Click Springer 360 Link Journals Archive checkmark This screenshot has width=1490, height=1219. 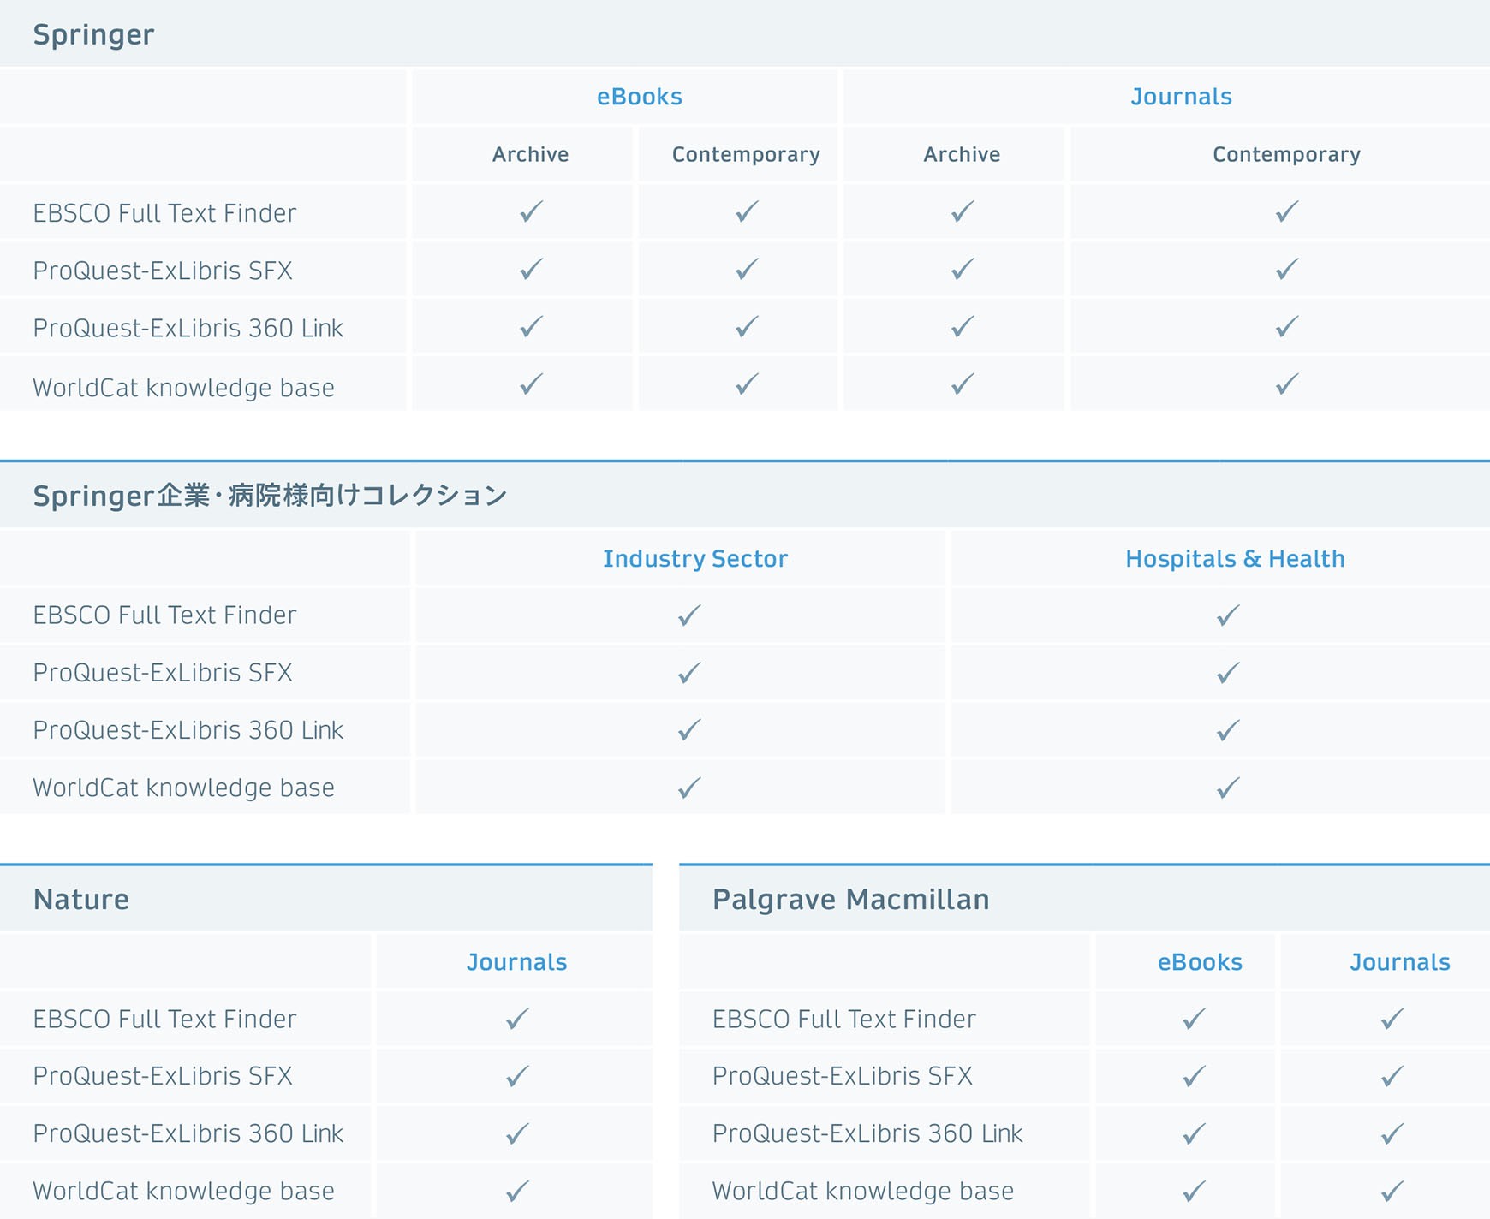coord(963,327)
